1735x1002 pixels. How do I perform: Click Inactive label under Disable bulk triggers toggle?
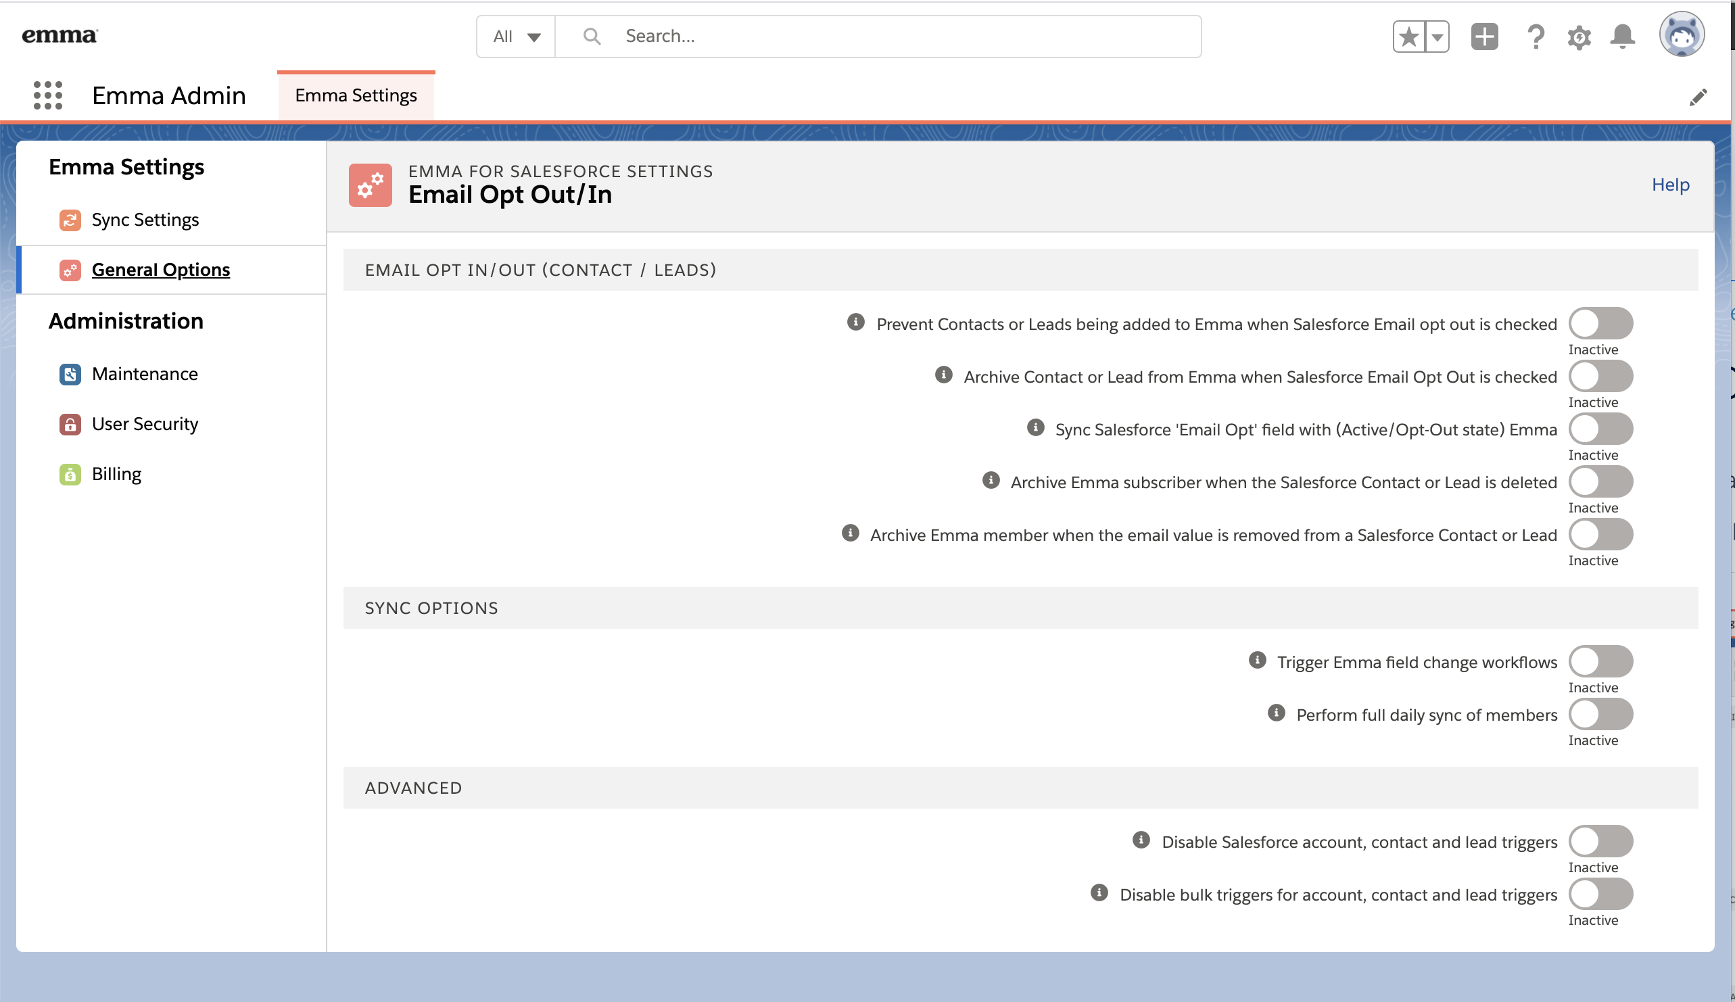1592,921
